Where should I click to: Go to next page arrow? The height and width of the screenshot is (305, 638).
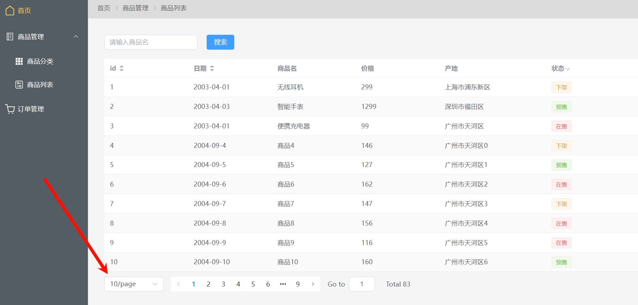click(x=313, y=284)
